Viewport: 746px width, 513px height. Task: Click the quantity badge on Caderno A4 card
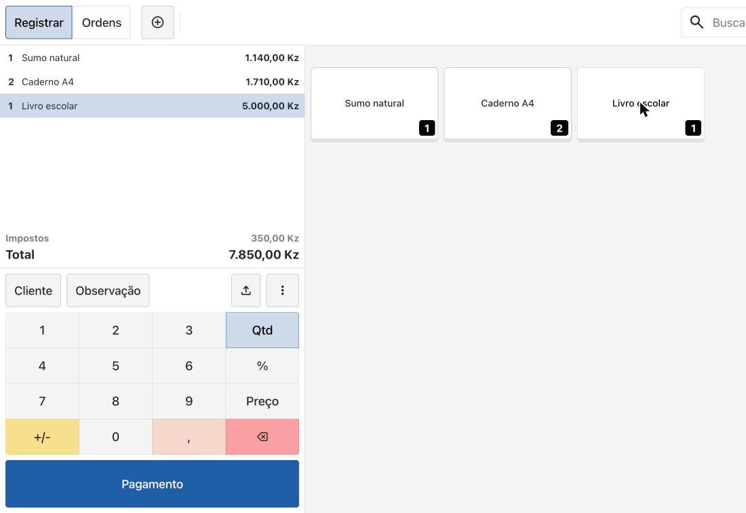[559, 128]
